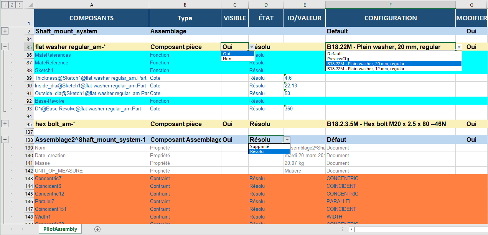Add a new sheet with plus icon
The height and width of the screenshot is (235, 488).
click(x=97, y=229)
